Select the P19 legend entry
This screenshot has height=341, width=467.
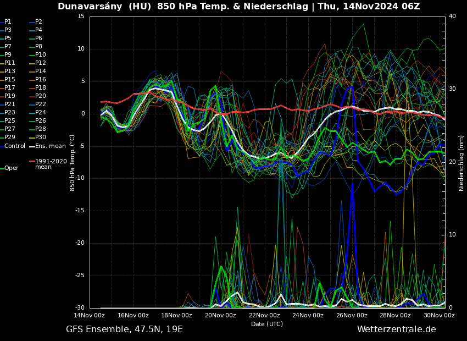point(10,96)
